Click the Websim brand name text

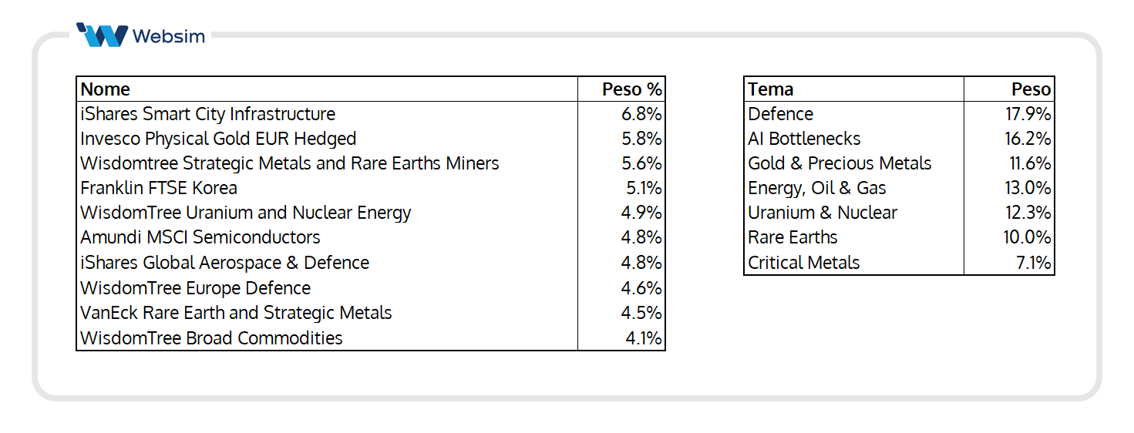[x=169, y=36]
